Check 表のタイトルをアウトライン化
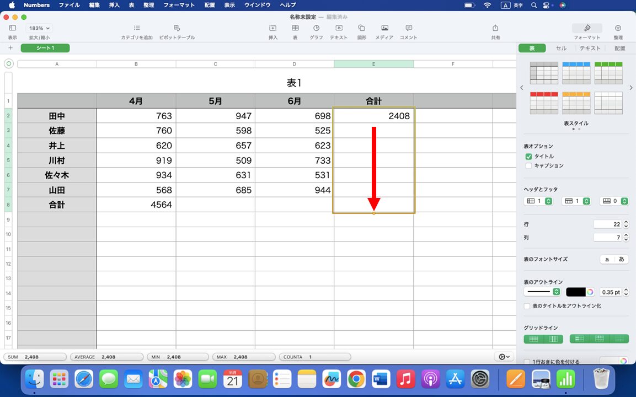636x397 pixels. coord(526,305)
